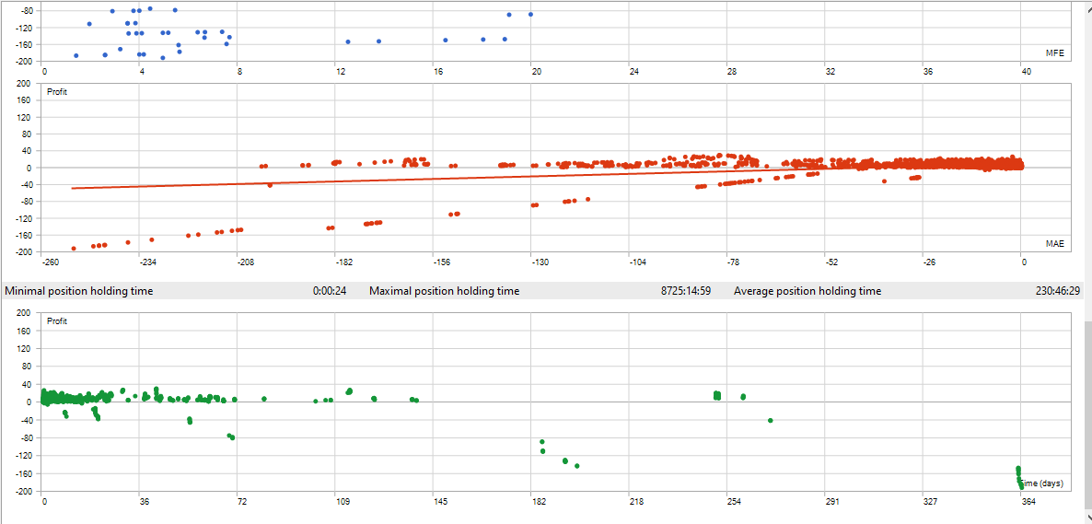Select the value 8725:14:59

[x=685, y=291]
